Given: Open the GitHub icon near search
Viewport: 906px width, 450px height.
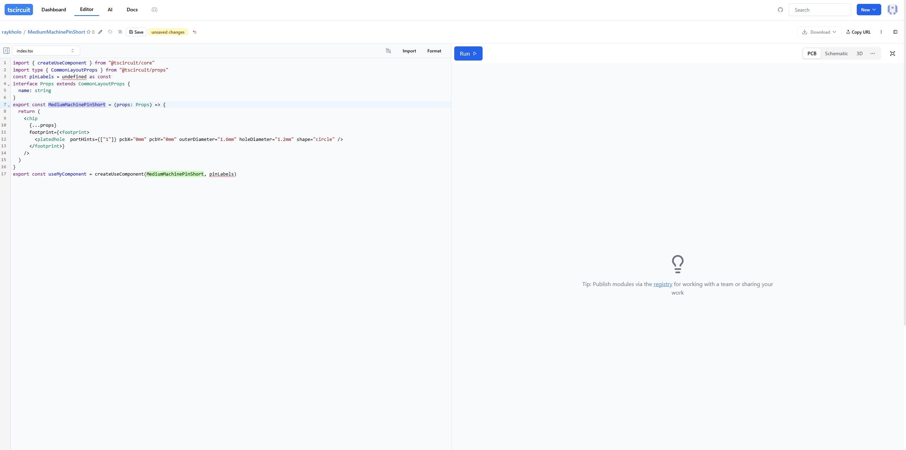Looking at the screenshot, I should point(780,10).
